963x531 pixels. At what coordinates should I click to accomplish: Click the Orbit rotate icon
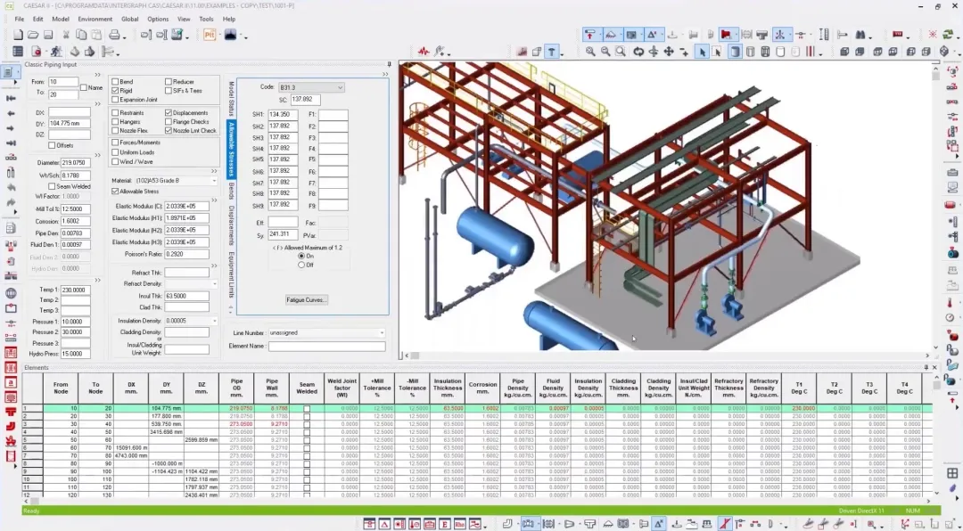click(638, 52)
